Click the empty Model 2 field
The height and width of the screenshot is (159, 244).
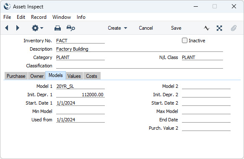click(x=206, y=86)
